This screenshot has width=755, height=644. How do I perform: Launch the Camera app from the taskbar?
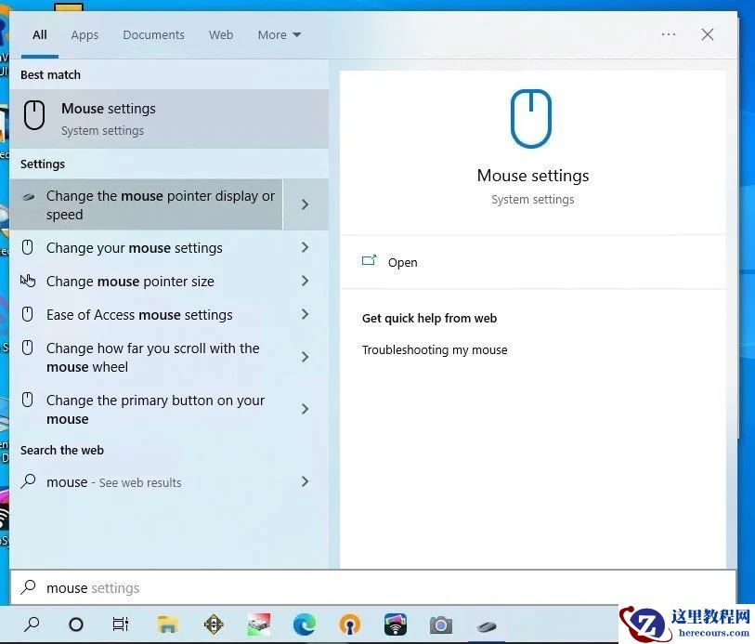[x=440, y=624]
